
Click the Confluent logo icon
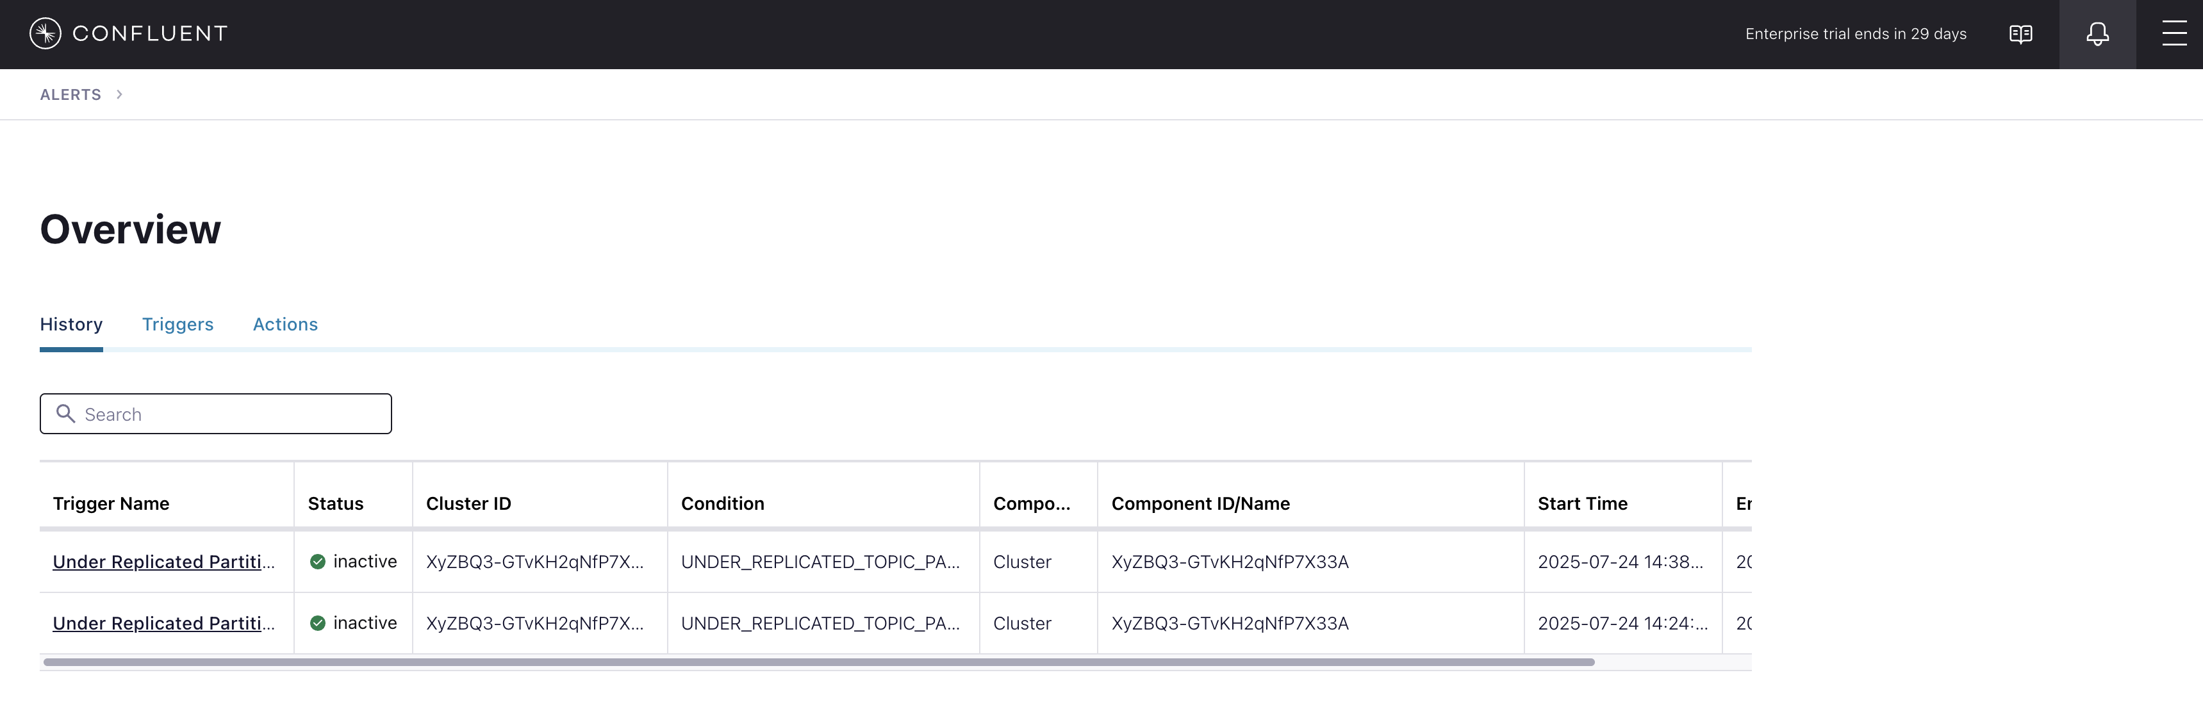tap(45, 33)
